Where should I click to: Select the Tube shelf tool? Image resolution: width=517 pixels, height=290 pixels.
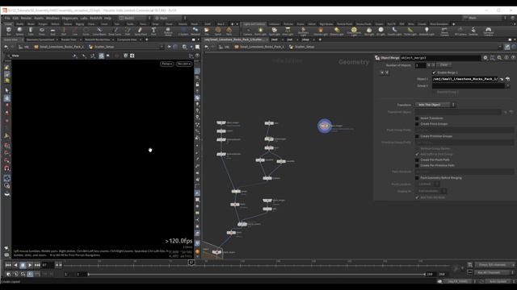(x=31, y=31)
